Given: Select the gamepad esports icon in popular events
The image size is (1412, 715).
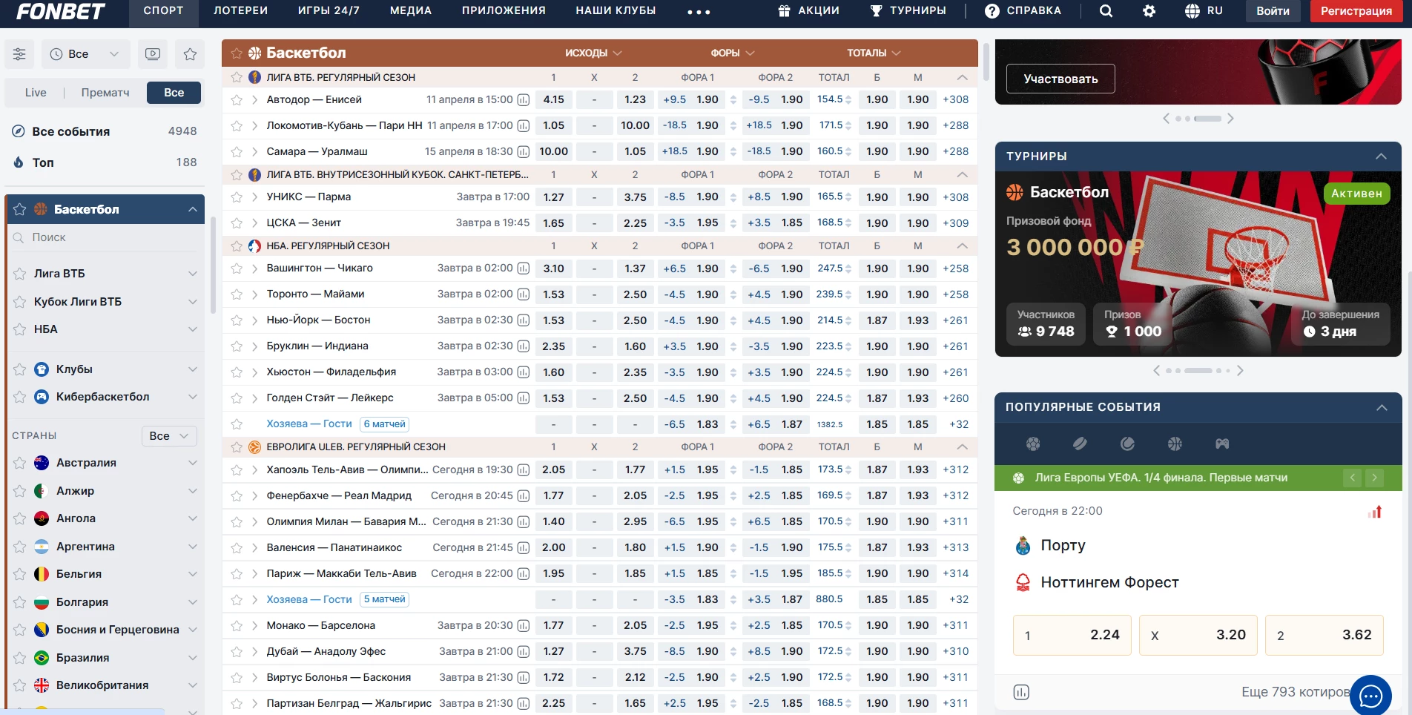Looking at the screenshot, I should tap(1222, 444).
